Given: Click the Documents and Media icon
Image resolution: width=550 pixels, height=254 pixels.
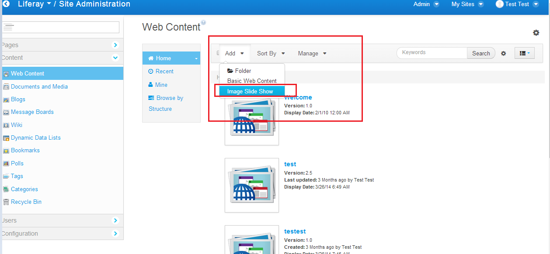Looking at the screenshot, I should (x=6, y=87).
